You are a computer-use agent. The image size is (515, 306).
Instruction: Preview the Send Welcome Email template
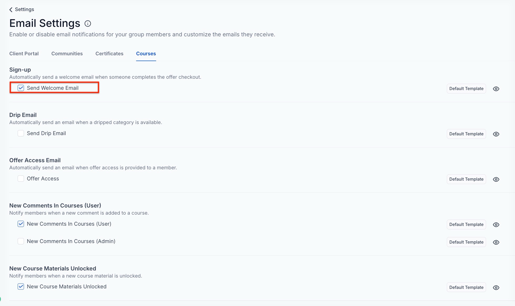click(496, 89)
